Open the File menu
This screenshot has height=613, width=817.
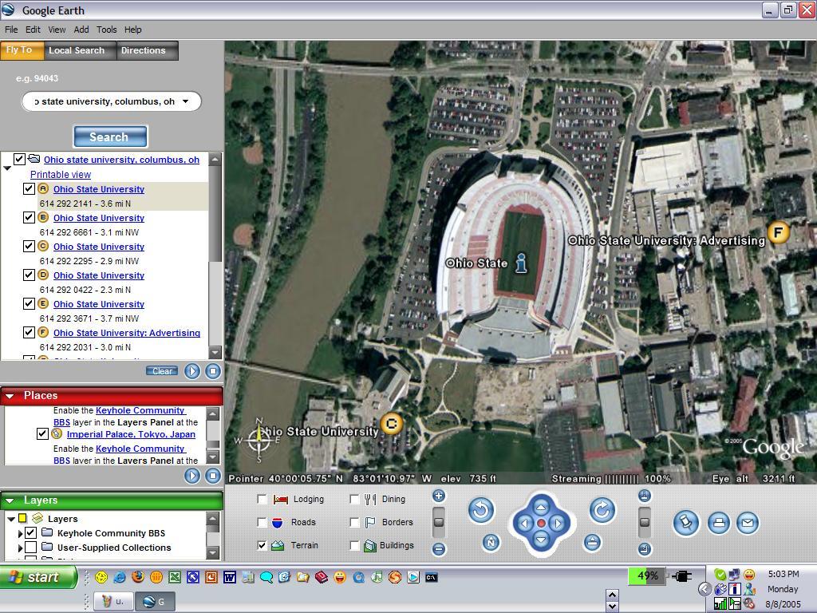click(11, 30)
